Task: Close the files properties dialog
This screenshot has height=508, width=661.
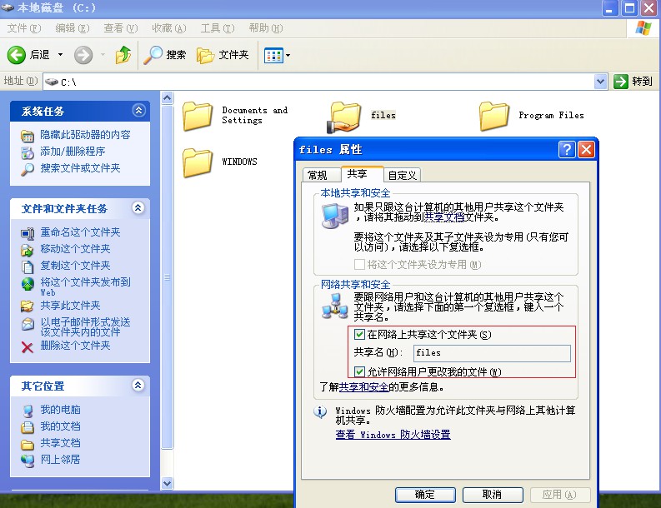Action: [586, 150]
